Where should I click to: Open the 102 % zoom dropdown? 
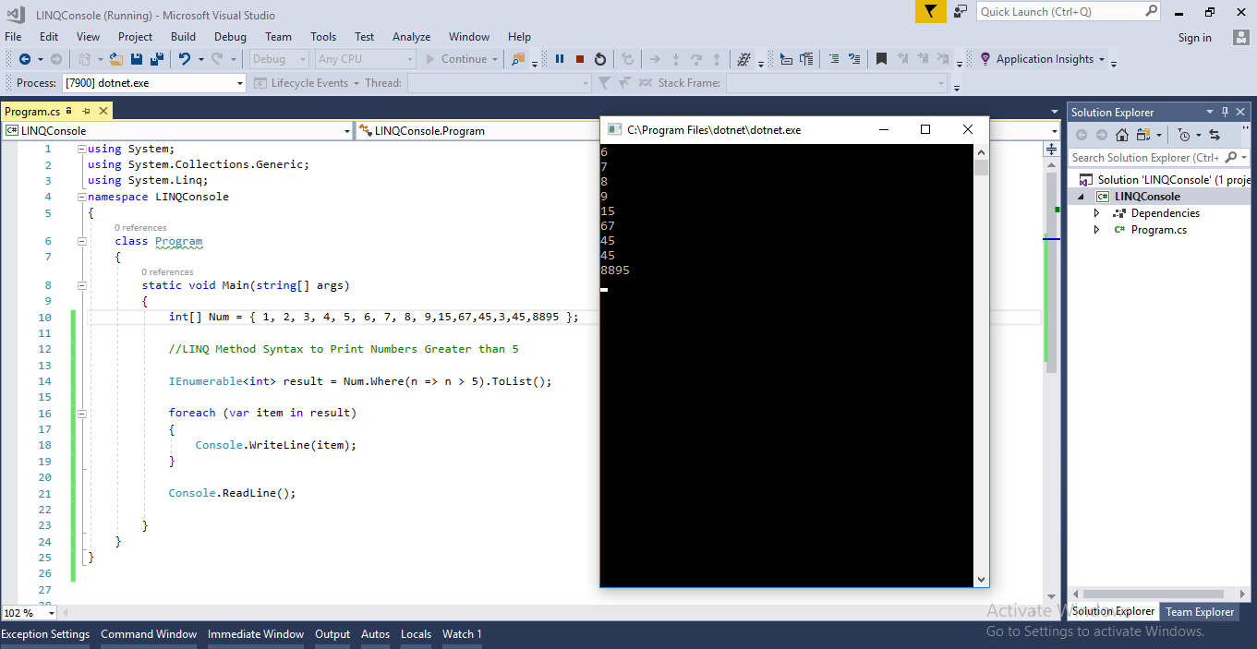[x=51, y=613]
